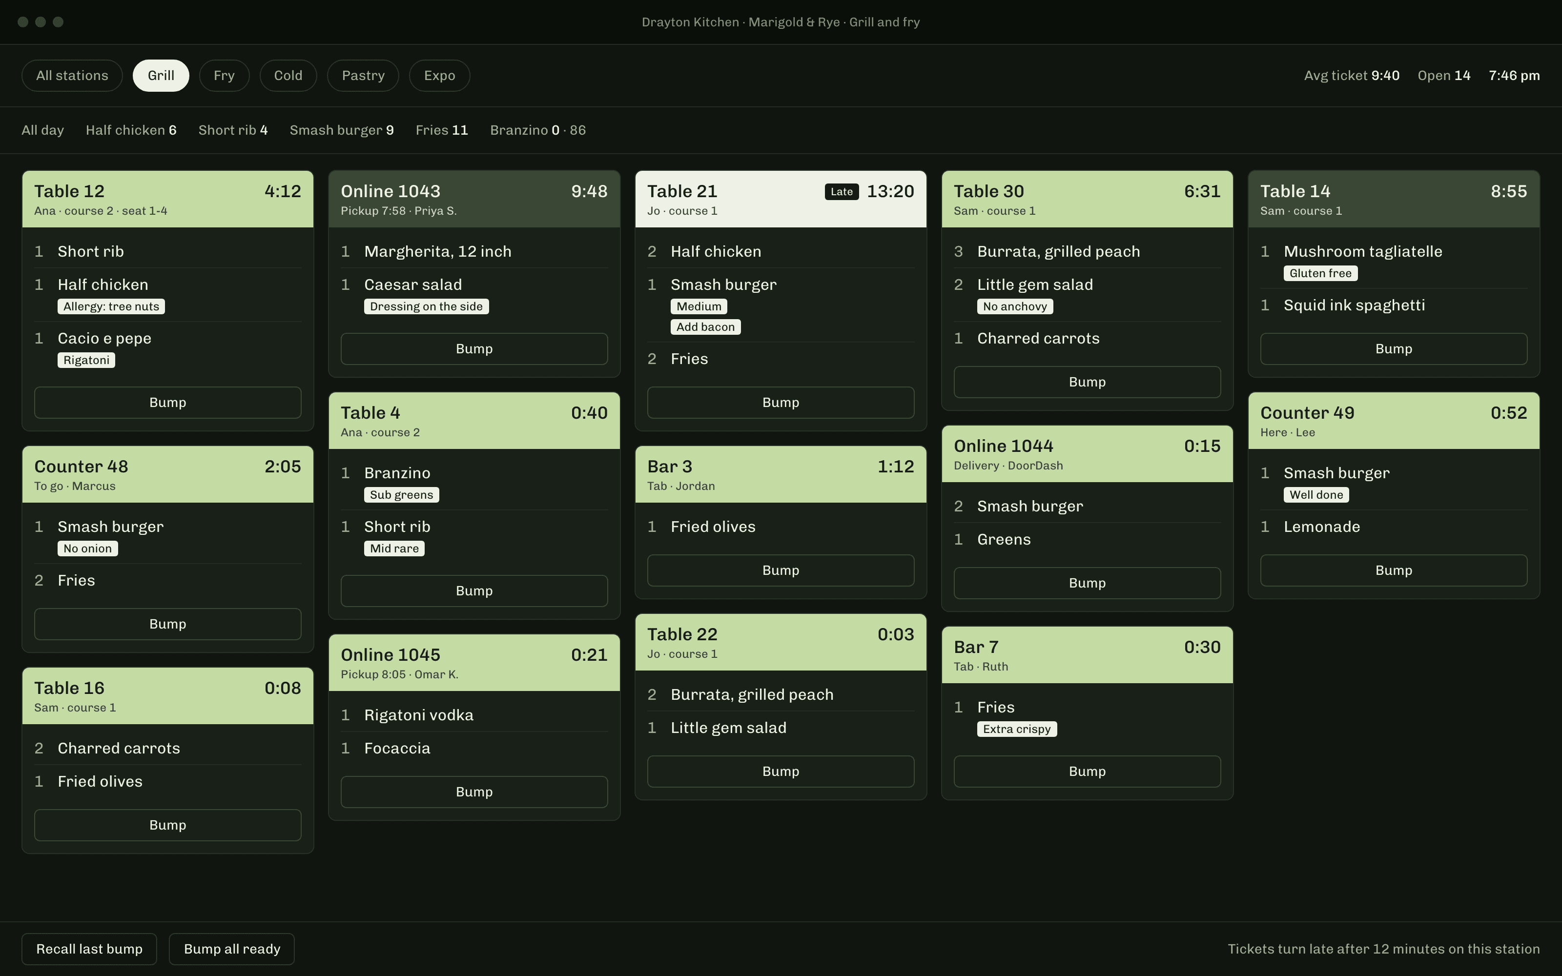Click Smash burger 9 in all-day bar
This screenshot has width=1562, height=976.
pyautogui.click(x=342, y=130)
